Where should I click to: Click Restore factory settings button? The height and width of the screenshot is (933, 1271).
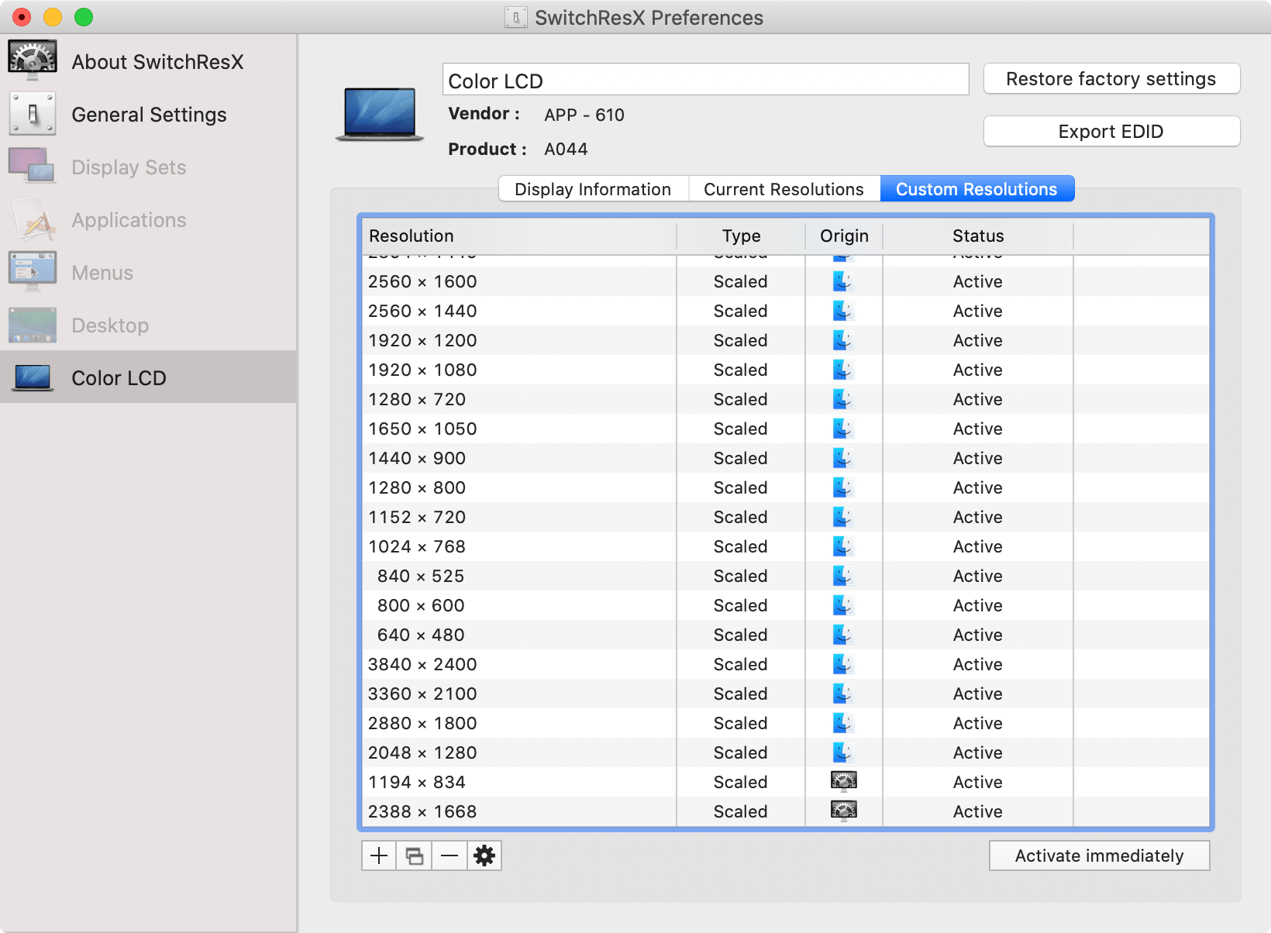[x=1111, y=79]
